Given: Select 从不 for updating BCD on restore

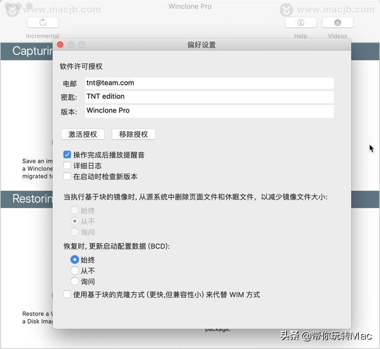Looking at the screenshot, I should (x=75, y=270).
